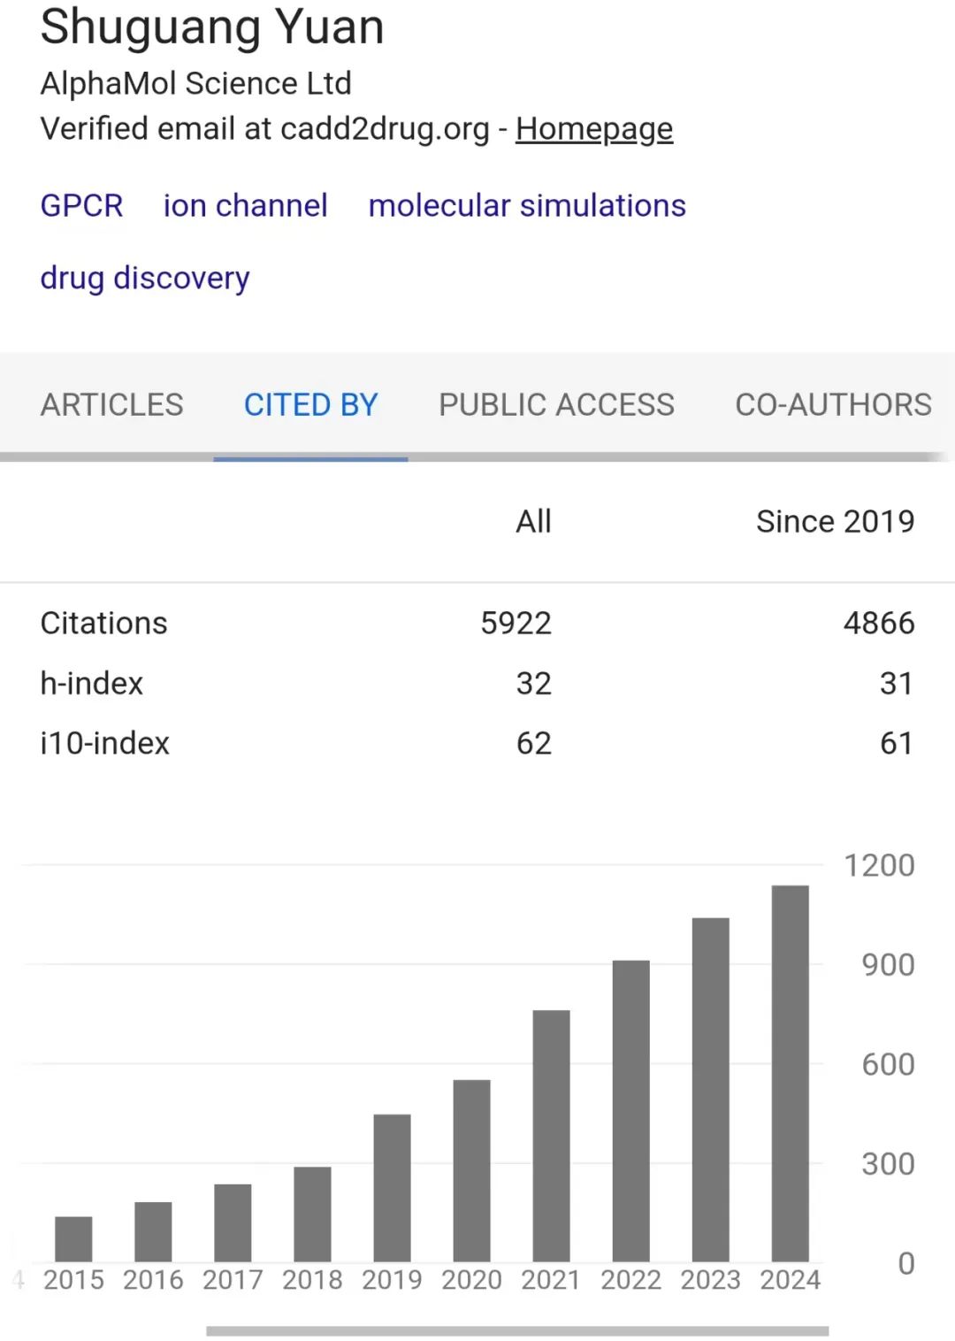The image size is (955, 1341).
Task: Select the Cited By tab
Action: coord(310,404)
